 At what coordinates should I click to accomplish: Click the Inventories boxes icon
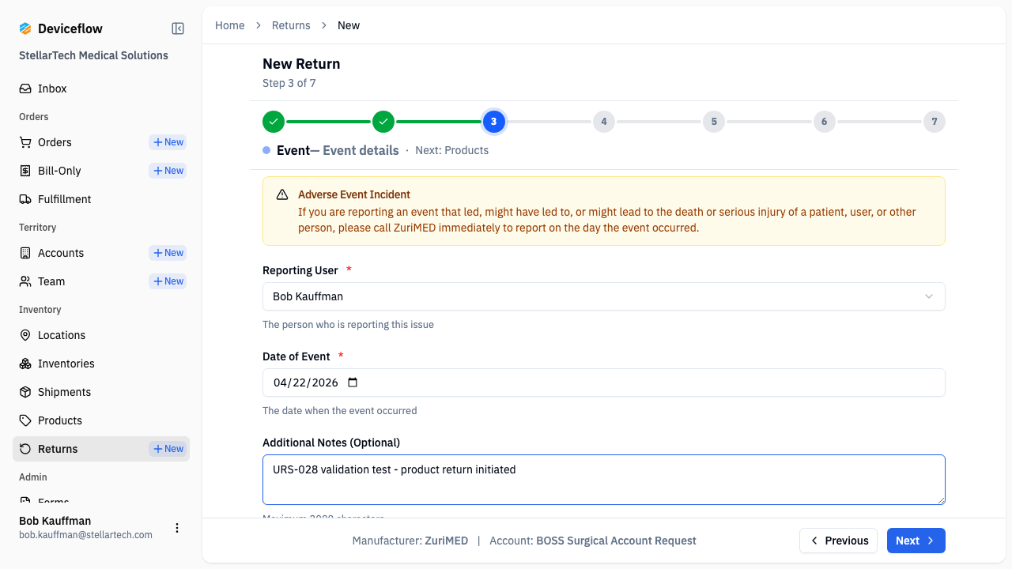pyautogui.click(x=25, y=364)
